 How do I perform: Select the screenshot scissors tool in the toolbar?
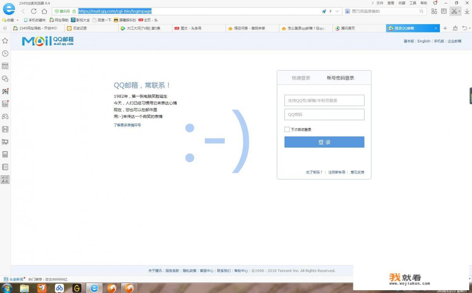454,11
